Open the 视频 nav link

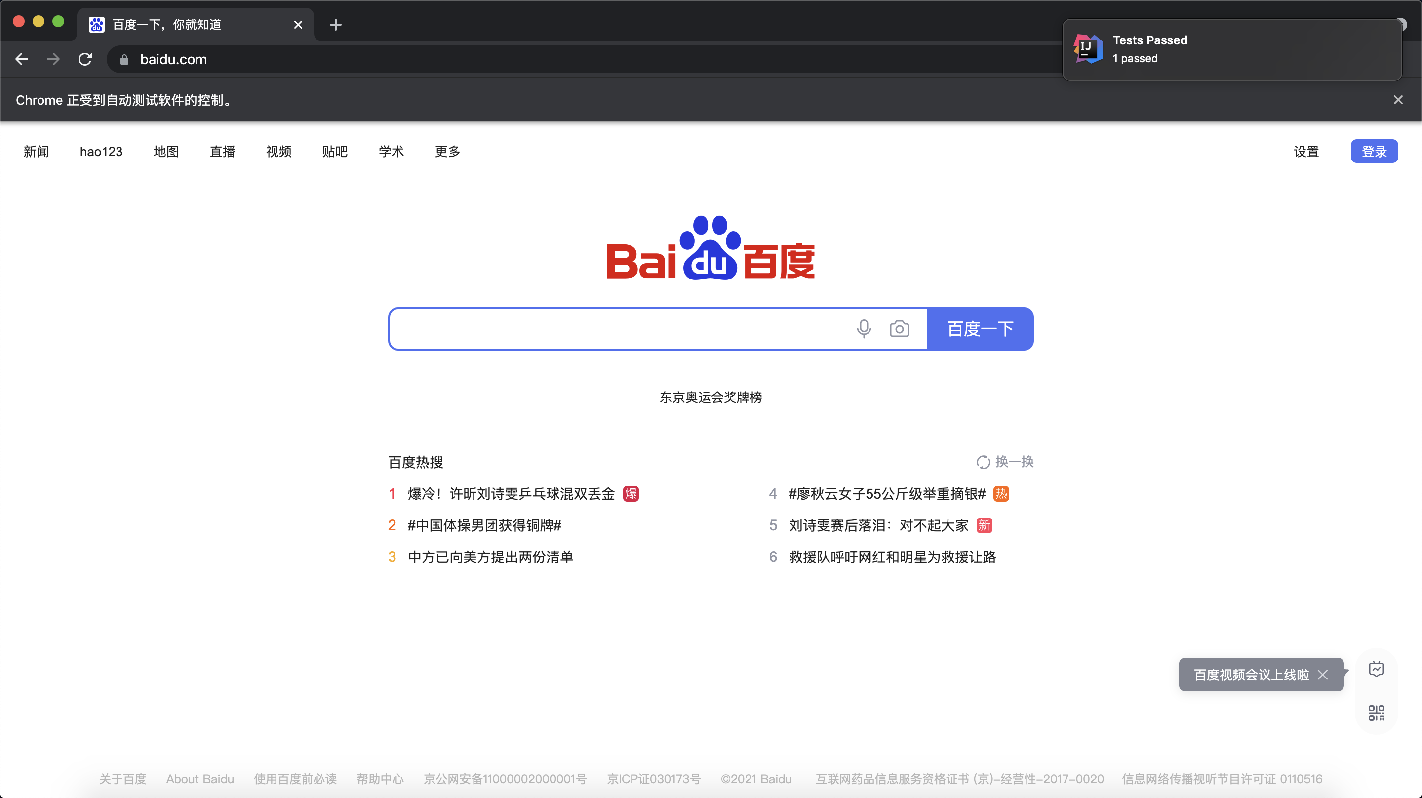click(x=279, y=151)
